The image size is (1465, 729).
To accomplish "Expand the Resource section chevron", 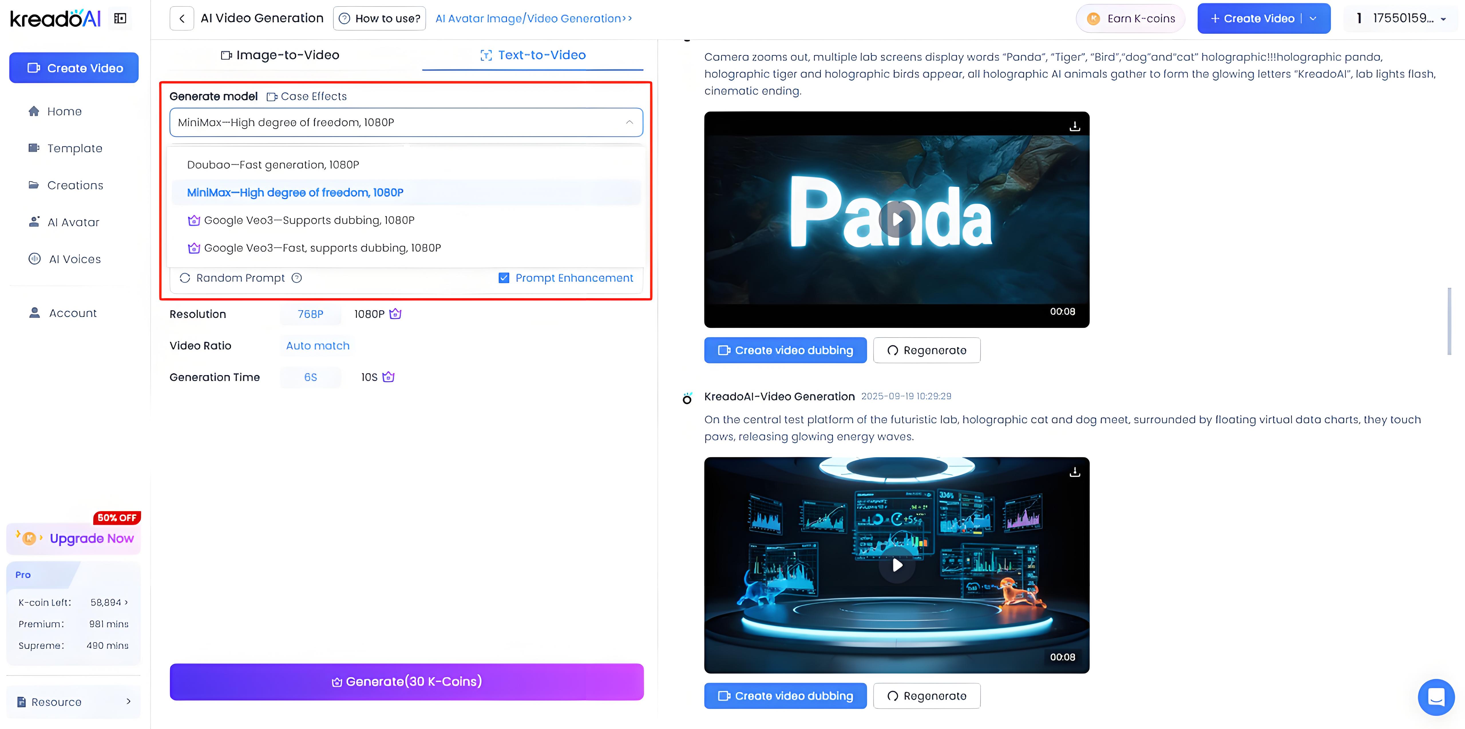I will pyautogui.click(x=128, y=702).
